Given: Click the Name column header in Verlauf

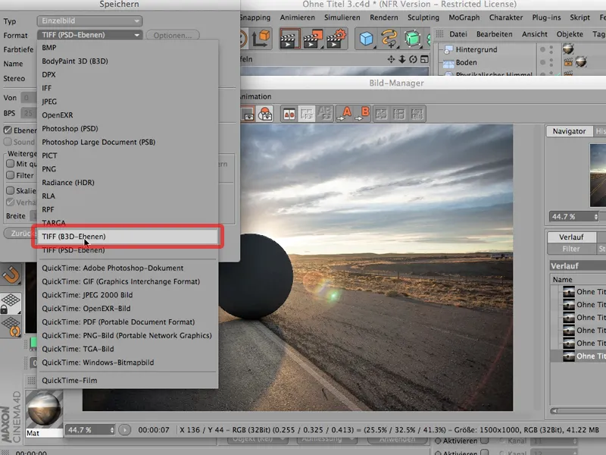Looking at the screenshot, I should pos(578,279).
